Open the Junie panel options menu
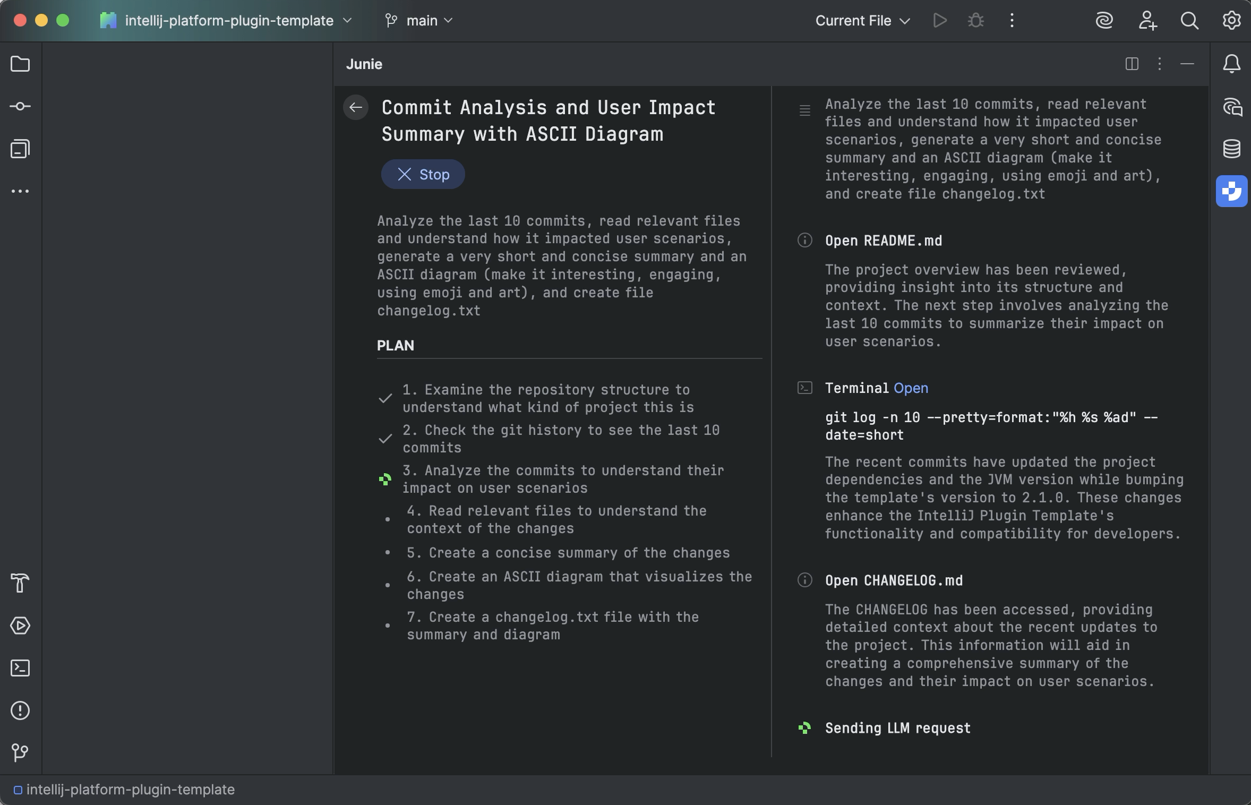Screen dimensions: 1251x805 pos(1159,64)
